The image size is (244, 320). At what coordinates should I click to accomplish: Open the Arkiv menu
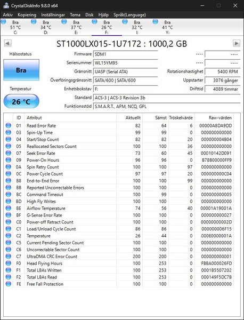click(x=8, y=15)
